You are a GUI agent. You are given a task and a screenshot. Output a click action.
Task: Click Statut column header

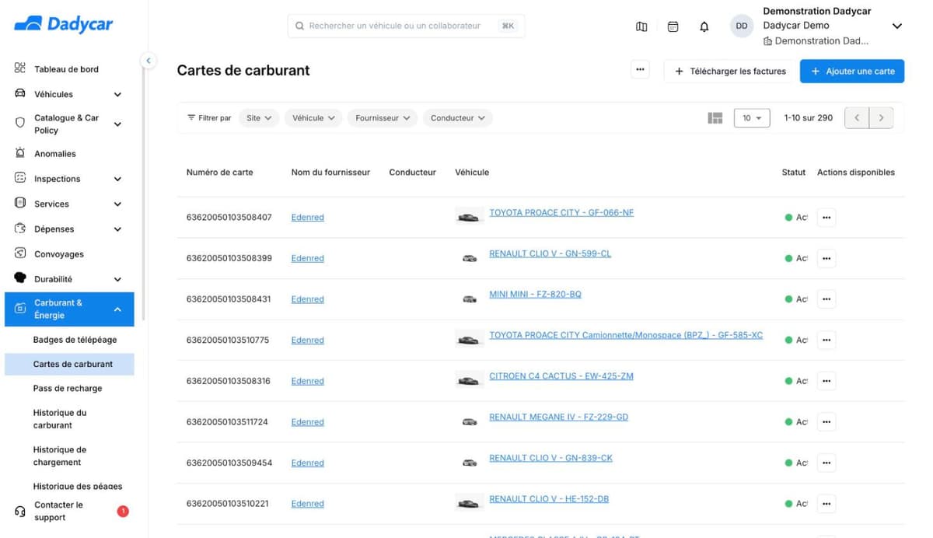click(793, 172)
